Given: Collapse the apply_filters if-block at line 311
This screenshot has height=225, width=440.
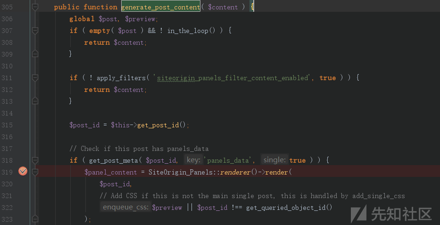Looking at the screenshot, I should (x=35, y=78).
